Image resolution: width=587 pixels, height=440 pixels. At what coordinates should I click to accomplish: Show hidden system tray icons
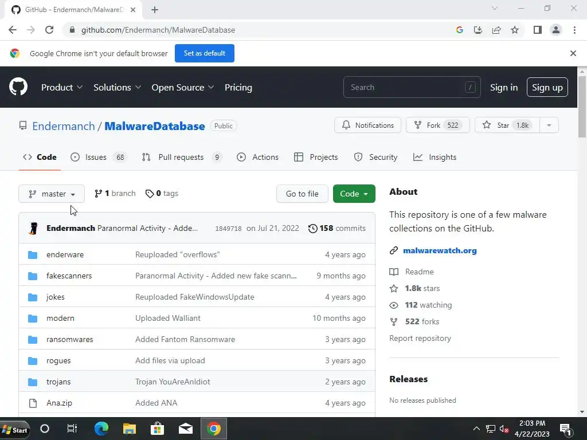pyautogui.click(x=476, y=429)
